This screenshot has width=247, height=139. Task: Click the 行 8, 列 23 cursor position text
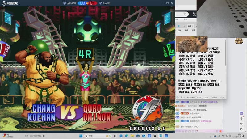click(x=180, y=97)
